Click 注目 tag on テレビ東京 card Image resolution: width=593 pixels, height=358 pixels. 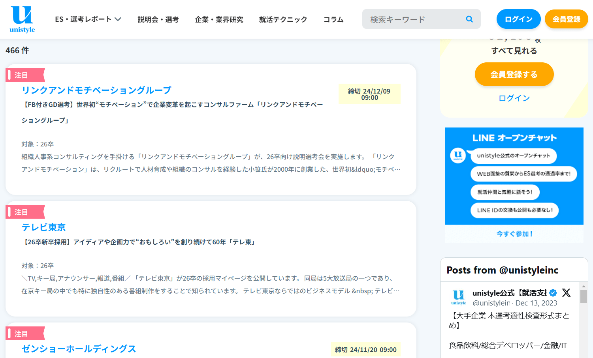point(24,212)
